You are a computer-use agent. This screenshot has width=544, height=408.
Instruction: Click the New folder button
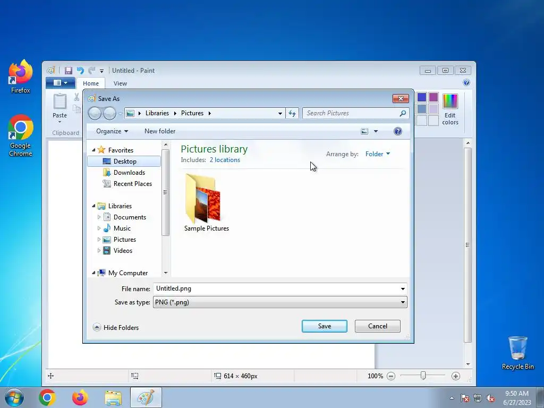160,131
